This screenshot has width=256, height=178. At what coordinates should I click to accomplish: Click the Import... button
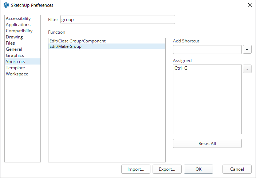pyautogui.click(x=136, y=169)
